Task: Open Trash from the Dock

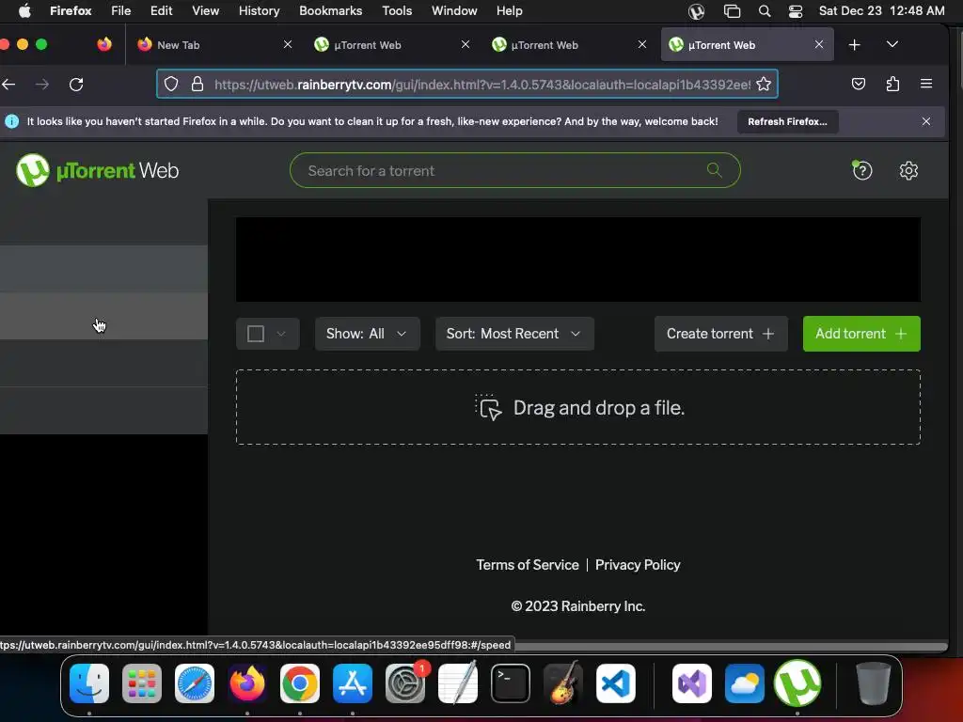Action: pos(873,683)
